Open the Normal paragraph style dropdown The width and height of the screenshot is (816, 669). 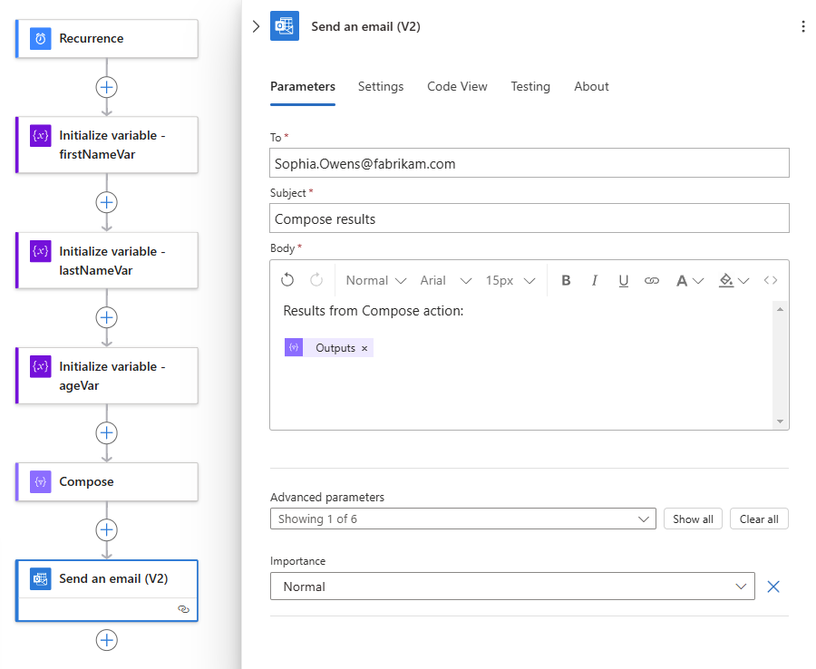[375, 280]
